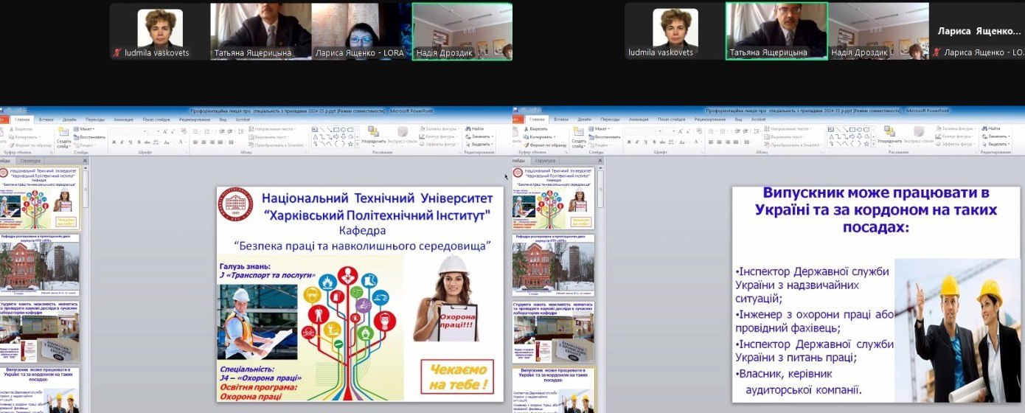Image resolution: width=1025 pixels, height=413 pixels.
Task: Toggle italic formatting in the left PowerPoint window
Action: coord(122,142)
